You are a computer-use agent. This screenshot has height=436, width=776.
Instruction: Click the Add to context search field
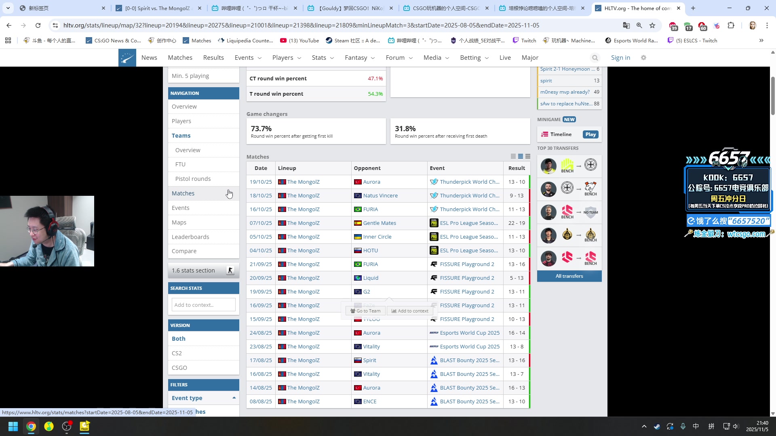tap(203, 305)
